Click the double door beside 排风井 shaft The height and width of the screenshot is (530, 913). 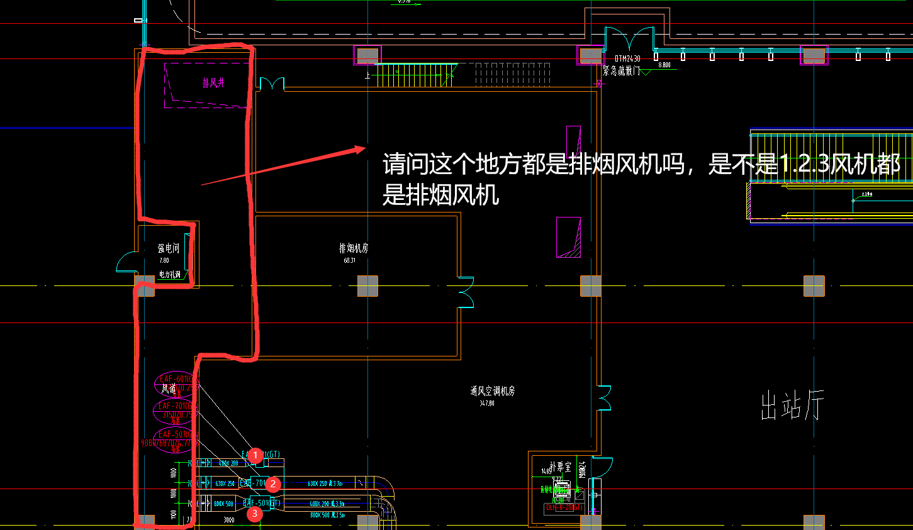[x=272, y=84]
